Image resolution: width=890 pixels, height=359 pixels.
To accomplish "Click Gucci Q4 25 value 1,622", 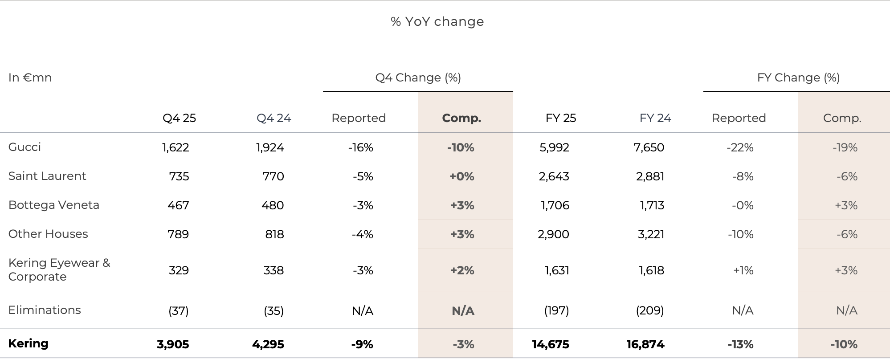I will pos(176,147).
